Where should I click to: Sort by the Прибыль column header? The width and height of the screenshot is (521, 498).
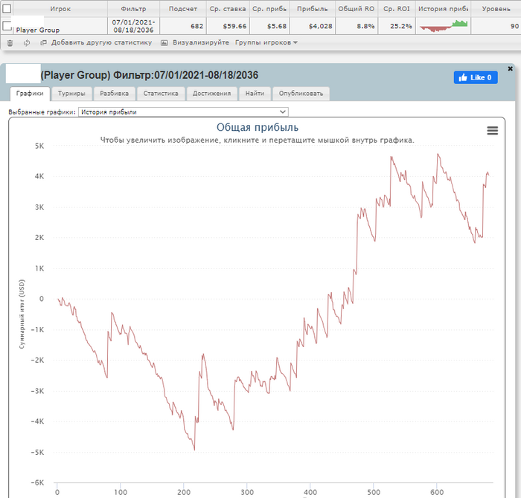click(313, 9)
